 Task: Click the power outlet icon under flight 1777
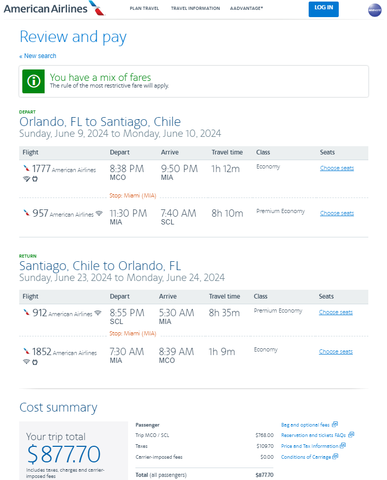[x=35, y=178]
